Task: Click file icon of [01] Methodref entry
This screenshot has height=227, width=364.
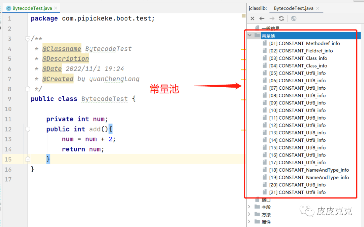Action: click(x=265, y=43)
